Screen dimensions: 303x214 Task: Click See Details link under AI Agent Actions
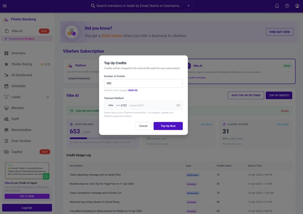coord(283,124)
